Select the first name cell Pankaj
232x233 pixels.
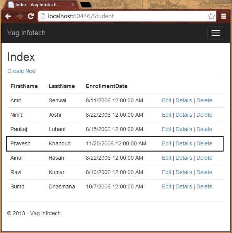(19, 129)
